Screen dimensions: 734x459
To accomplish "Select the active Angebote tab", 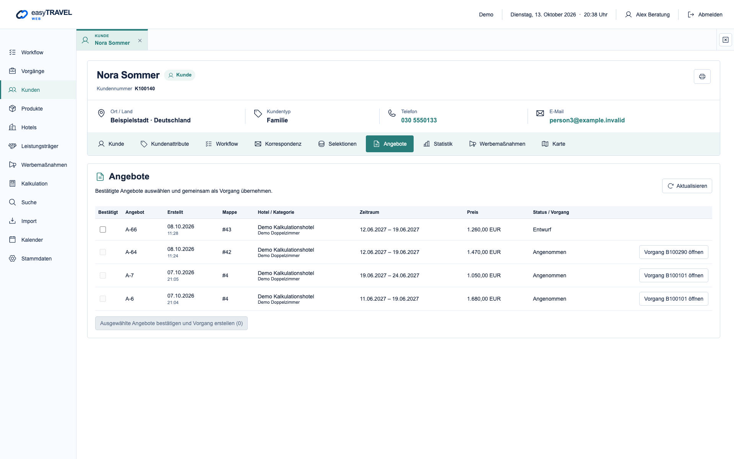I will pos(390,144).
